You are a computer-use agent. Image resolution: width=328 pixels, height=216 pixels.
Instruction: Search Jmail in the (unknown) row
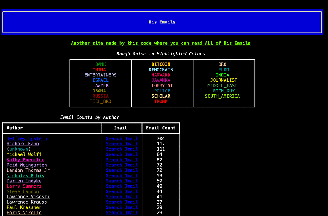coord(122,149)
